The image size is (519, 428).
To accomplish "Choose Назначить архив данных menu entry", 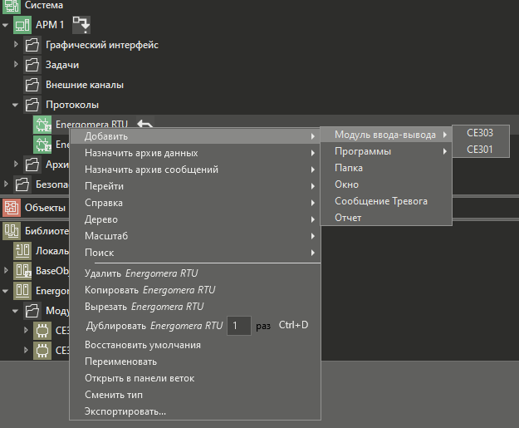I will click(141, 153).
